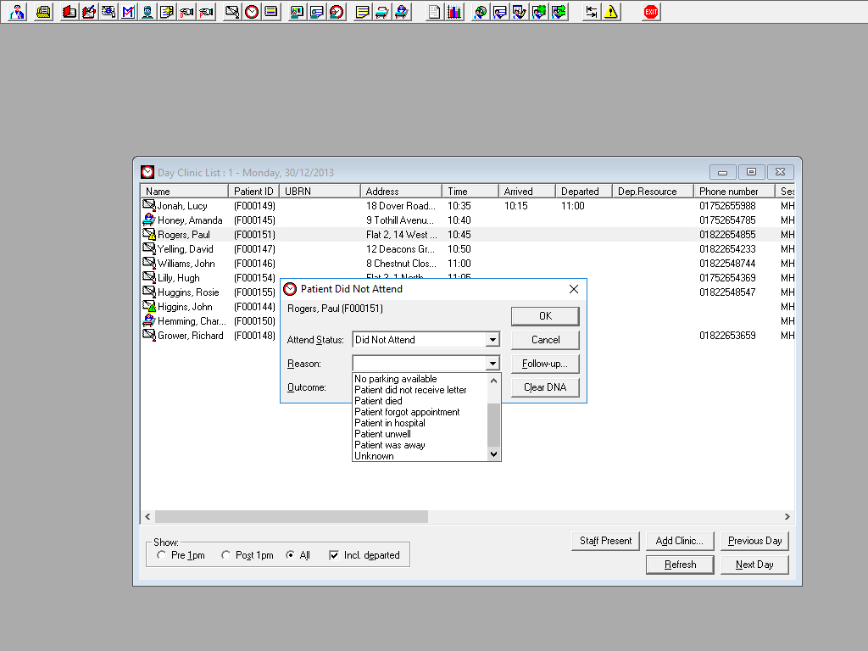Select the 'Yelling, David' patient row
Viewport: 868px width, 651px height.
(x=468, y=249)
